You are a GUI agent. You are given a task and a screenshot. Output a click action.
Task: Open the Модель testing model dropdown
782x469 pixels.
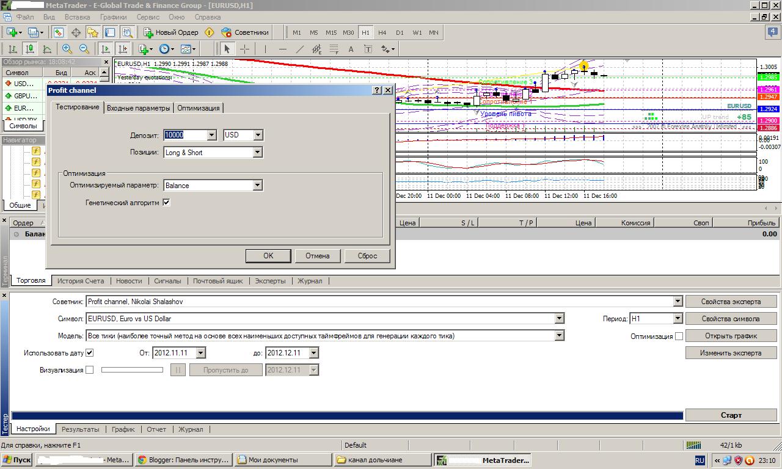point(559,335)
